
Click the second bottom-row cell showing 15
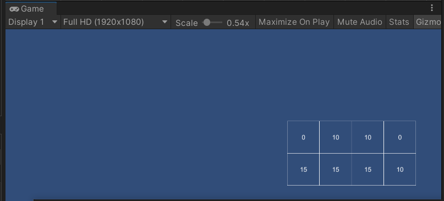tap(336, 170)
